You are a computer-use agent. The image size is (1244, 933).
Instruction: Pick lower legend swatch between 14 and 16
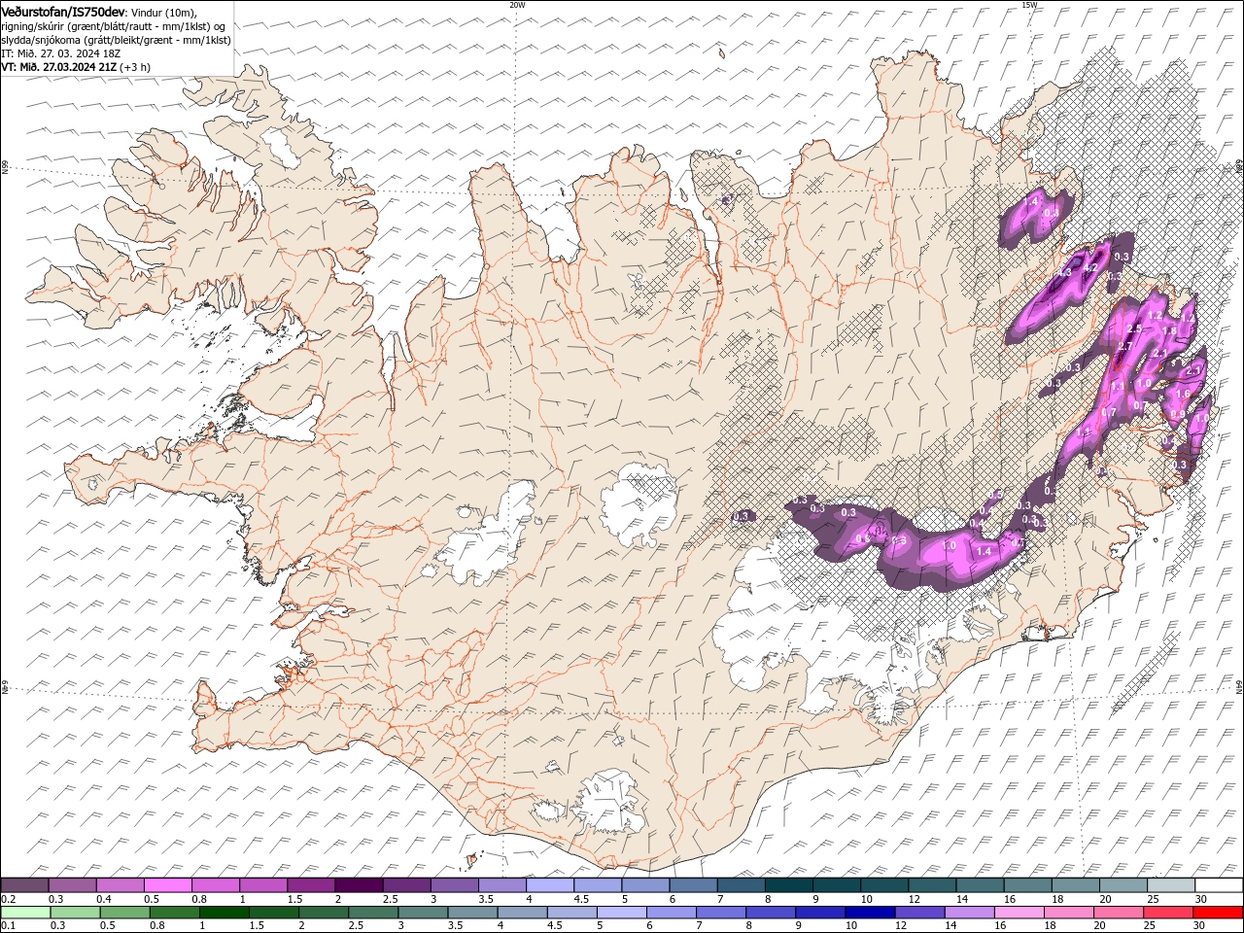tap(969, 913)
